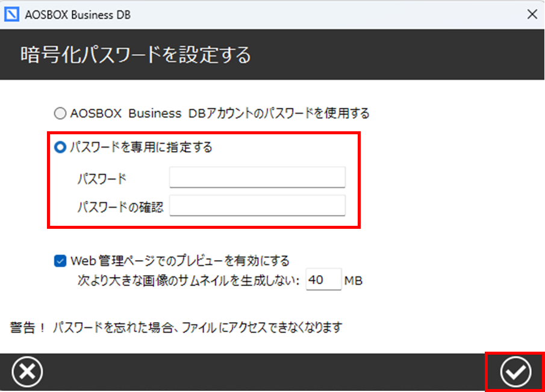Click the warning text about forgotten passwords
The height and width of the screenshot is (392, 545).
pos(176,328)
